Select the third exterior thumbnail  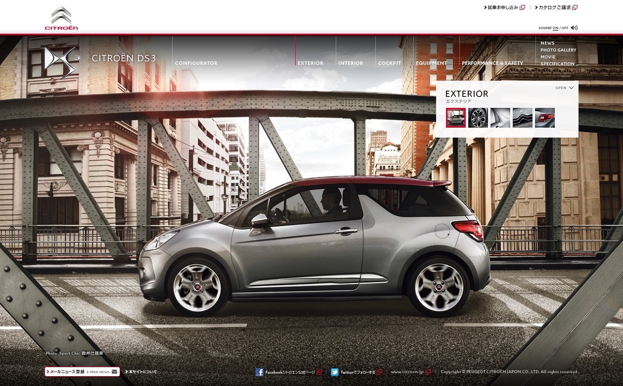(500, 118)
